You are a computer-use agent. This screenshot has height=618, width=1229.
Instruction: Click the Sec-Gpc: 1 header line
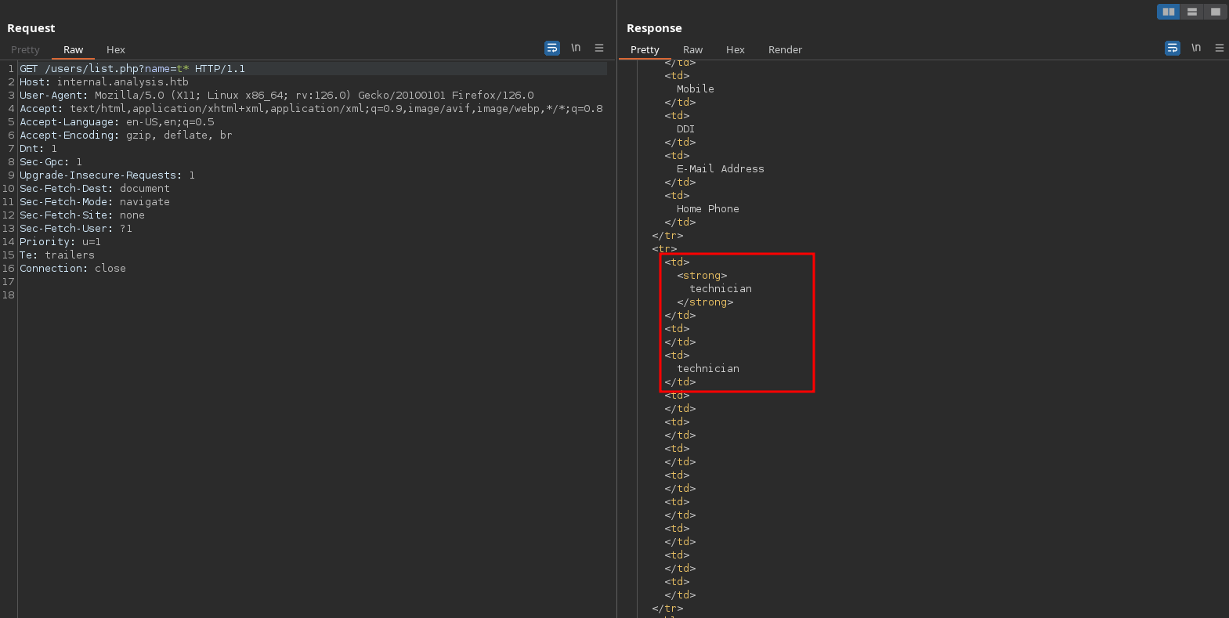pos(51,162)
